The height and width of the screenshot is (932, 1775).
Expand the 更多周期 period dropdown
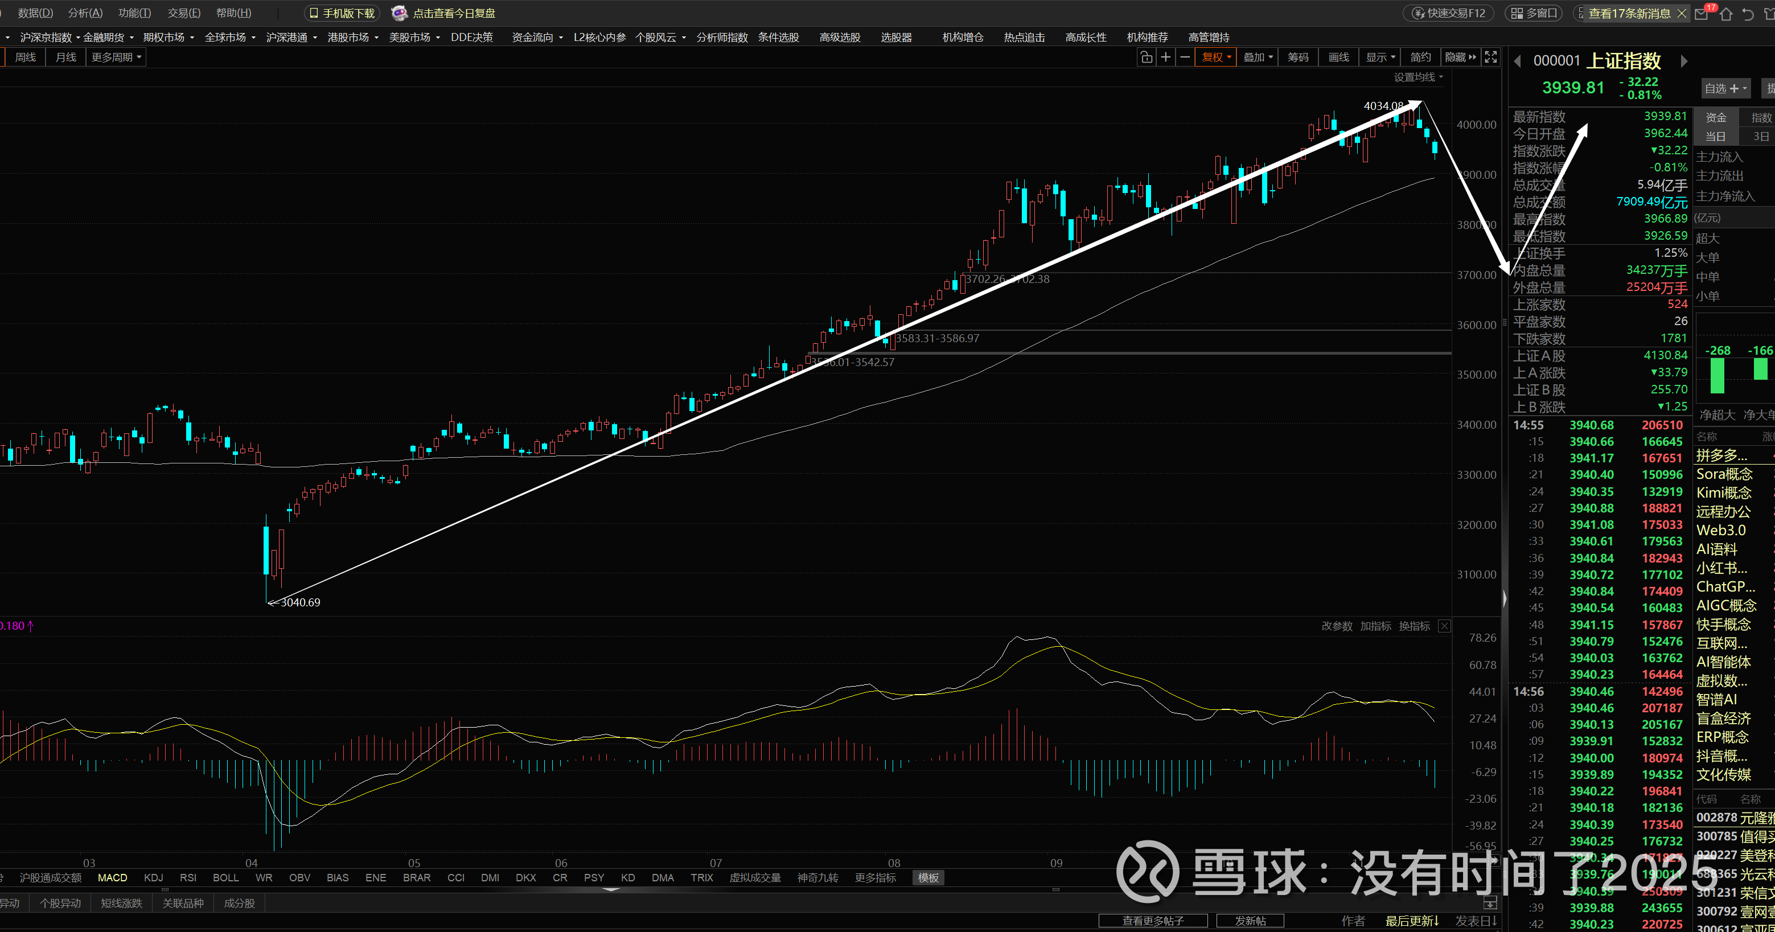tap(116, 57)
